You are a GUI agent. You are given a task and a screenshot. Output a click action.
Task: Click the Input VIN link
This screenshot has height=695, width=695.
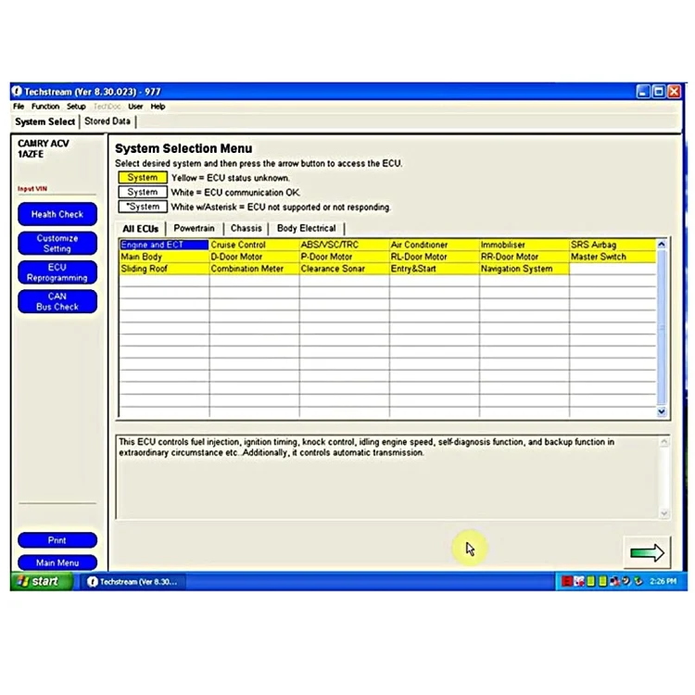point(32,189)
